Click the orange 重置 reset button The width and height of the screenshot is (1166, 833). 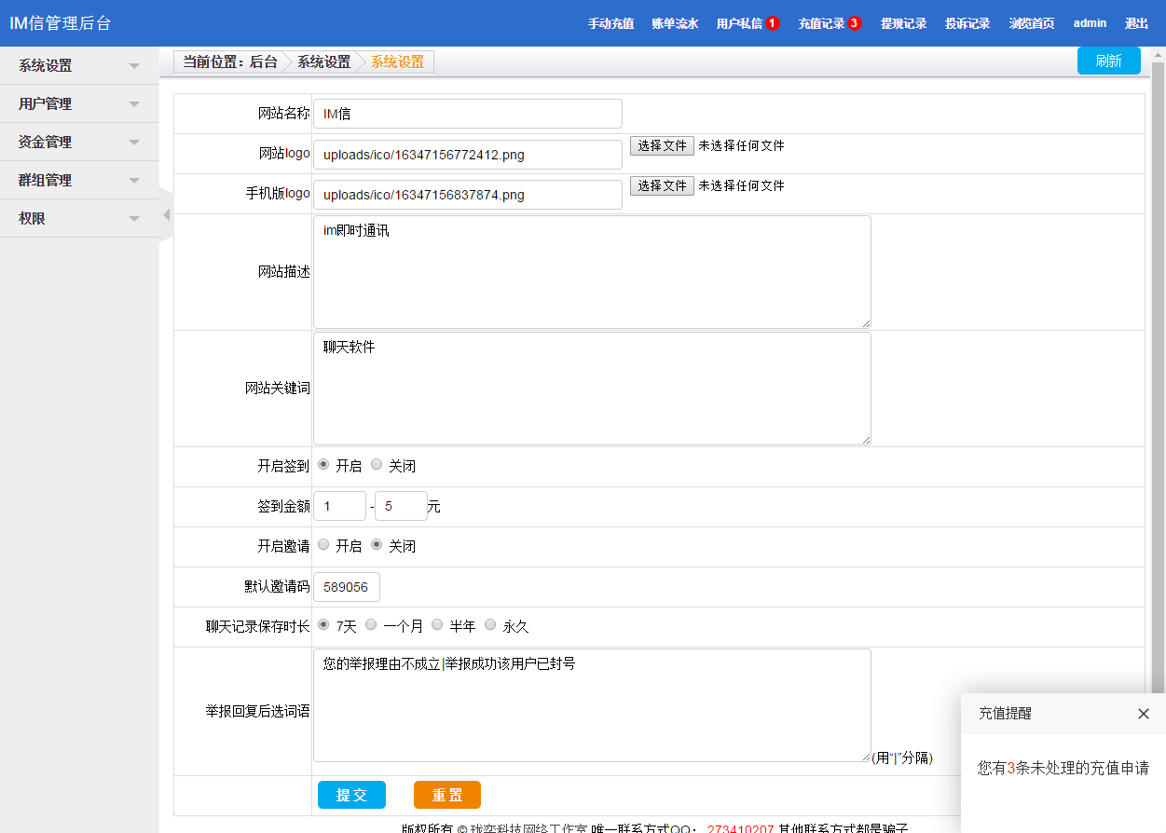(447, 795)
